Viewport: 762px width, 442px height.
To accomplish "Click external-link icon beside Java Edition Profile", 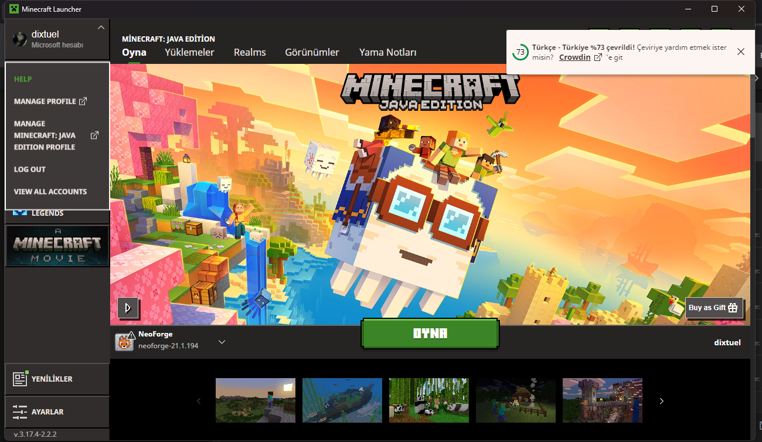I will click(x=94, y=135).
